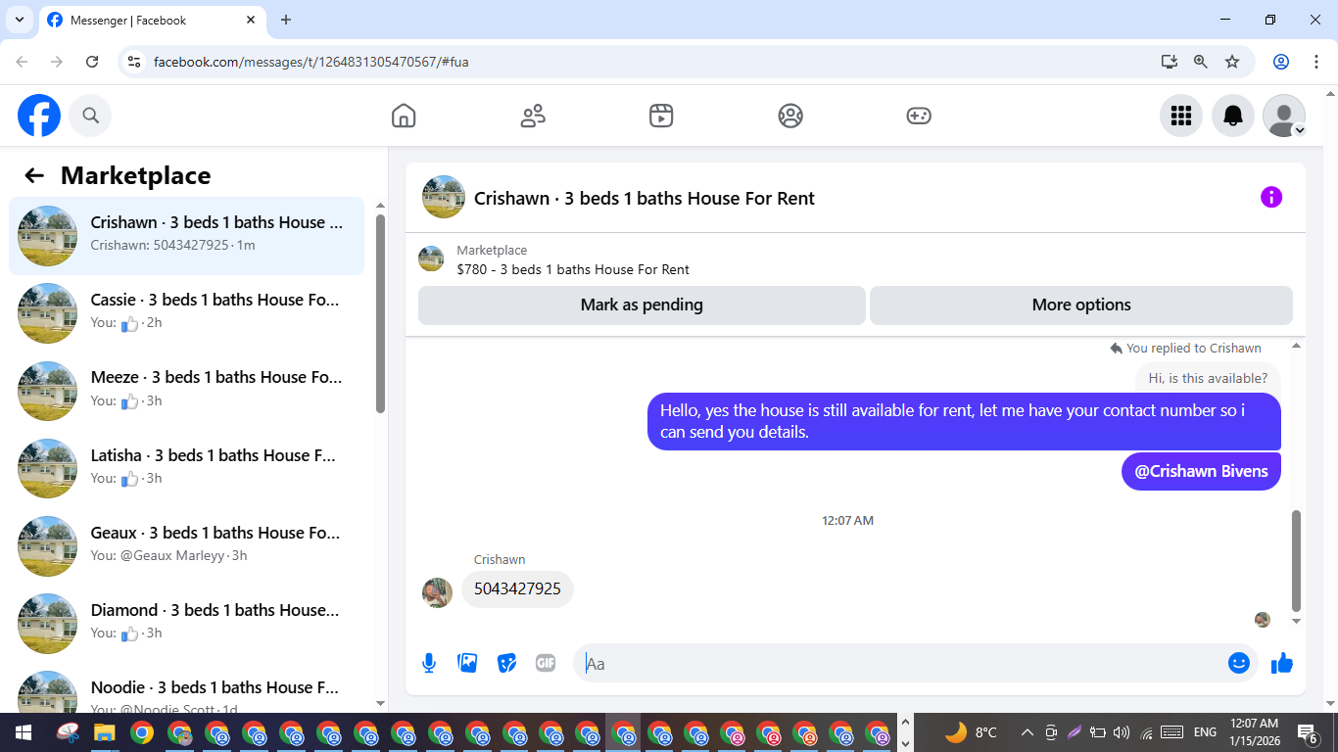Open the Chrome profile icon
This screenshot has height=752, width=1338.
click(x=1281, y=62)
